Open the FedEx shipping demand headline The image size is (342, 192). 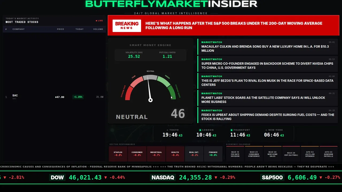point(268,115)
